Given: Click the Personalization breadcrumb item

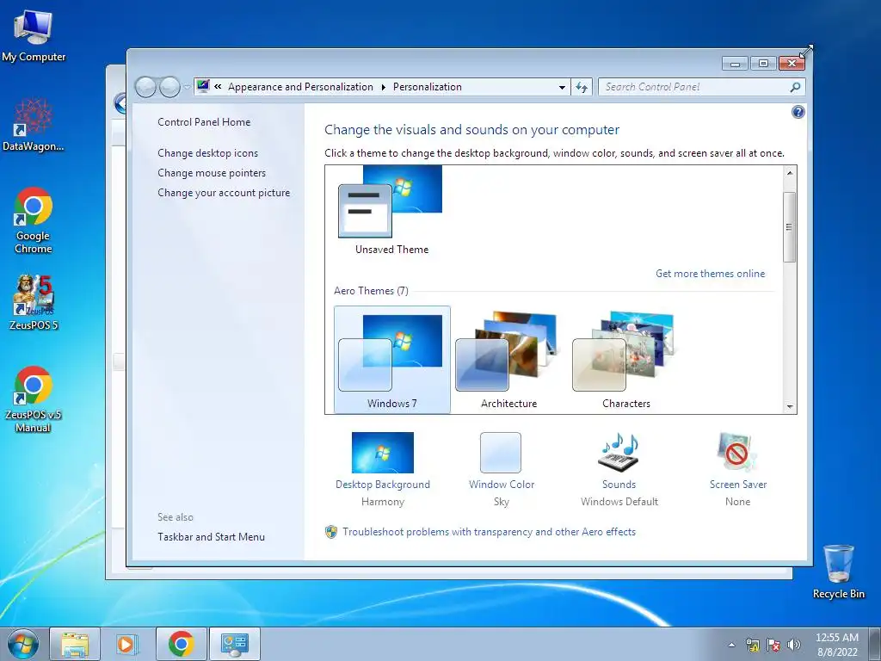Looking at the screenshot, I should click(427, 87).
